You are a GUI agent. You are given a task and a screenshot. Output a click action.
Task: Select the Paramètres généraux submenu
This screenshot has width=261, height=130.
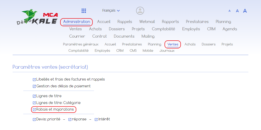[x=81, y=44]
